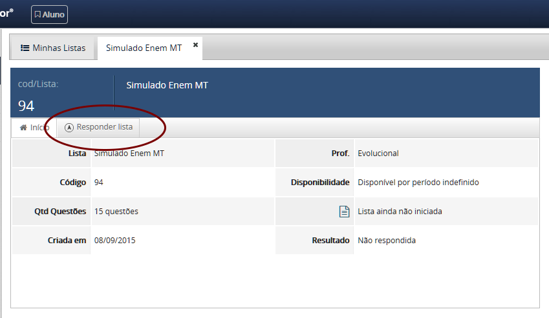Click the document icon beside list status

[x=344, y=212]
